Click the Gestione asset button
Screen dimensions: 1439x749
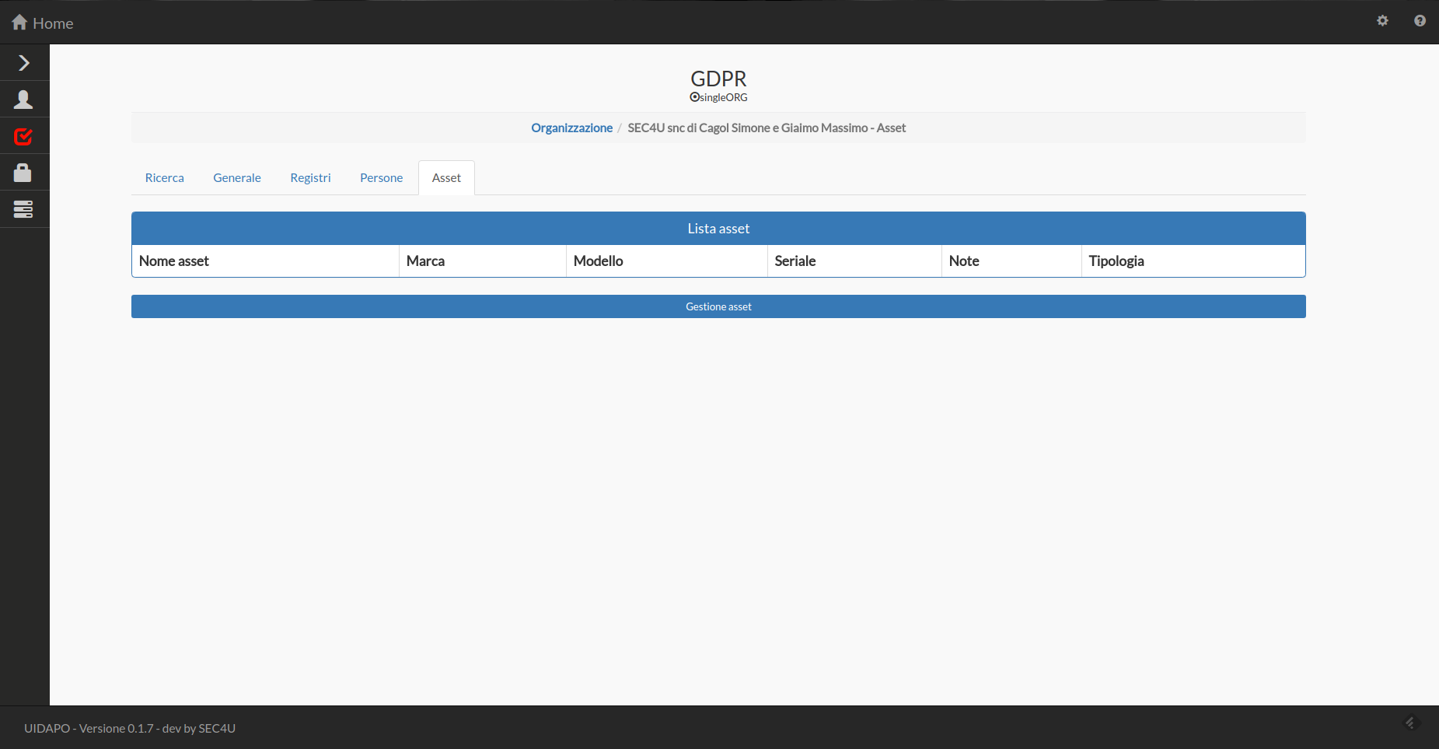pyautogui.click(x=718, y=306)
